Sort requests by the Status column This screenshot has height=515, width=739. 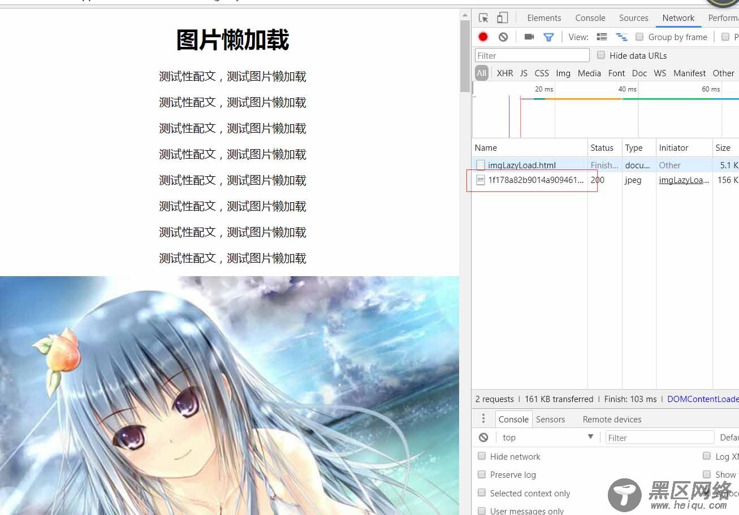point(605,148)
